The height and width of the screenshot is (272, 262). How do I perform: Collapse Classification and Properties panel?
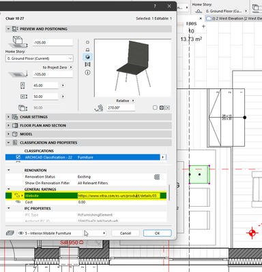coord(8,143)
